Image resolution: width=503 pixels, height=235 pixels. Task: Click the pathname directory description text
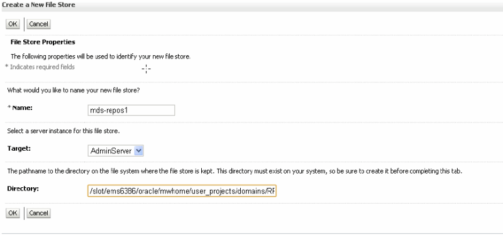click(235, 171)
